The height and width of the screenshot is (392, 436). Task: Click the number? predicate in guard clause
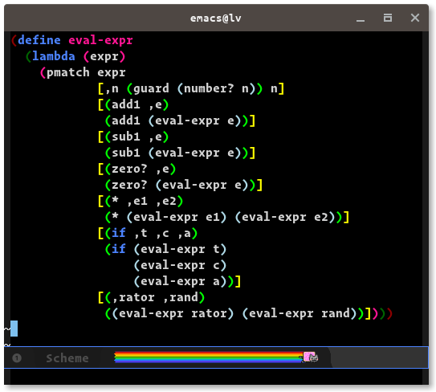(x=209, y=88)
